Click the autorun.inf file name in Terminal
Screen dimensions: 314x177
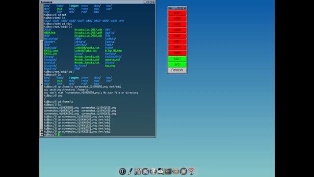(x=112, y=59)
